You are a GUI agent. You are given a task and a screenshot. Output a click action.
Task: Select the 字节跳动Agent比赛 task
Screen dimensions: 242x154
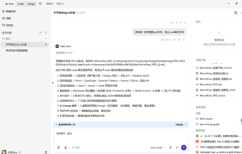(25, 45)
